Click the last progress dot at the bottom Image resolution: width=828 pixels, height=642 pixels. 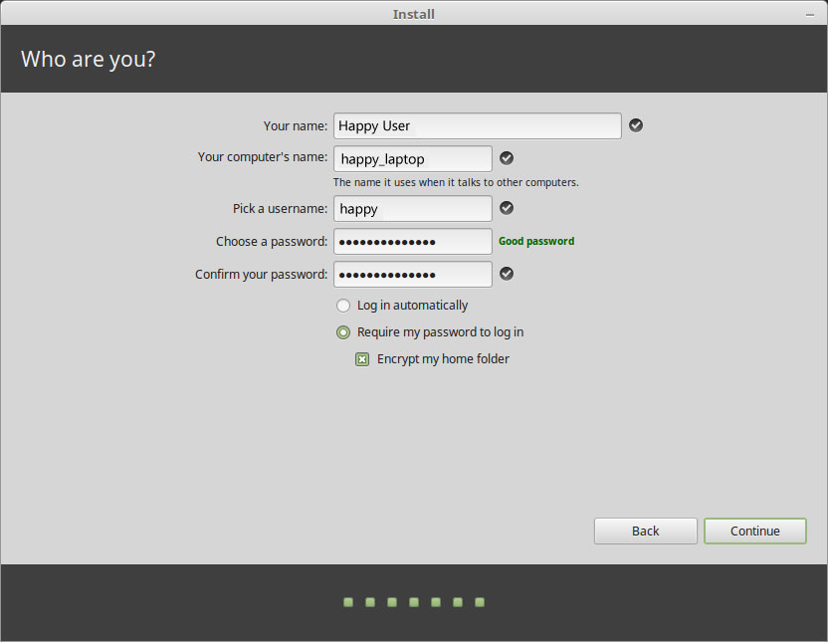[480, 602]
